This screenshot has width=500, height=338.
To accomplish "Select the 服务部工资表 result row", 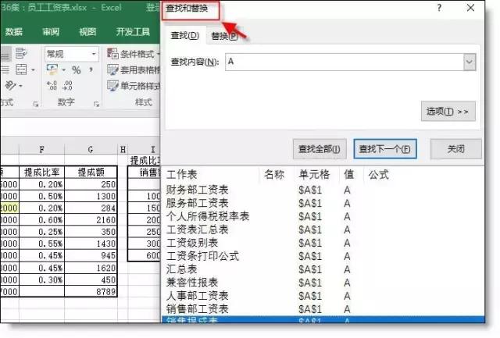I will pyautogui.click(x=323, y=203).
